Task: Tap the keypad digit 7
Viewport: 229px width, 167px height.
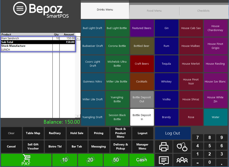Action: coord(198,138)
